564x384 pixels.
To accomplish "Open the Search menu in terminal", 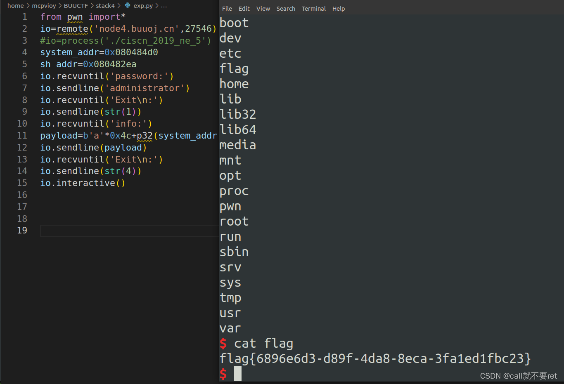I will pyautogui.click(x=286, y=9).
